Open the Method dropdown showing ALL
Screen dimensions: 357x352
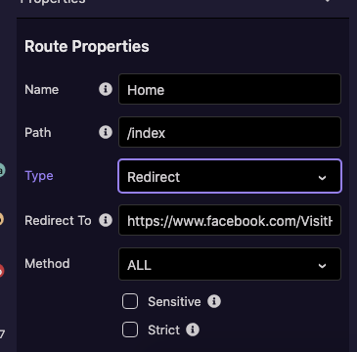pyautogui.click(x=230, y=264)
